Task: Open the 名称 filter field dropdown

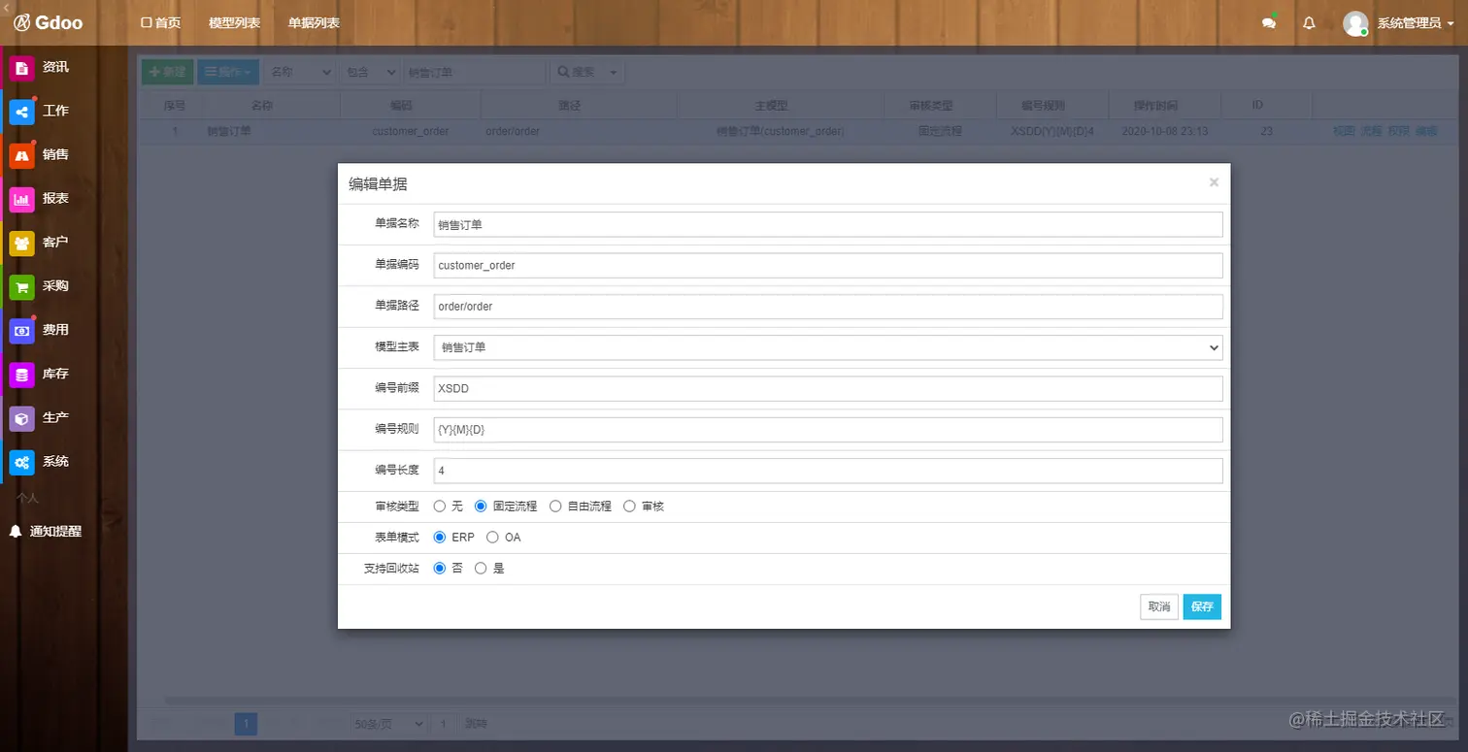Action: pyautogui.click(x=300, y=72)
